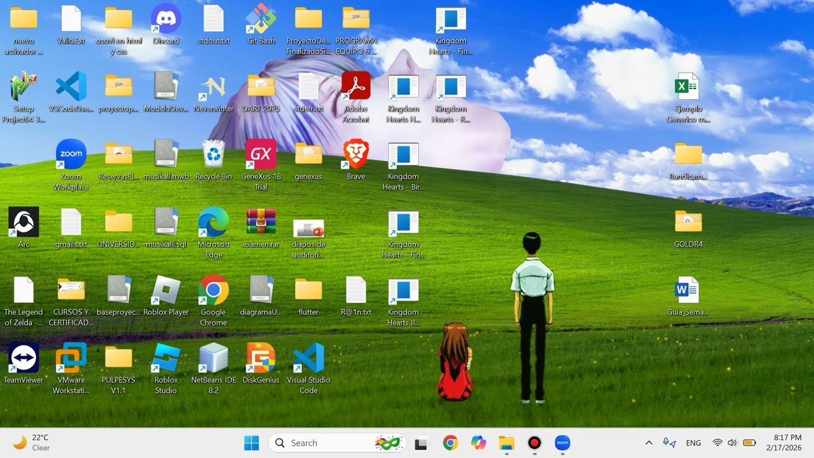814x458 pixels.
Task: Select the TeamViewer desktop icon
Action: [x=24, y=364]
